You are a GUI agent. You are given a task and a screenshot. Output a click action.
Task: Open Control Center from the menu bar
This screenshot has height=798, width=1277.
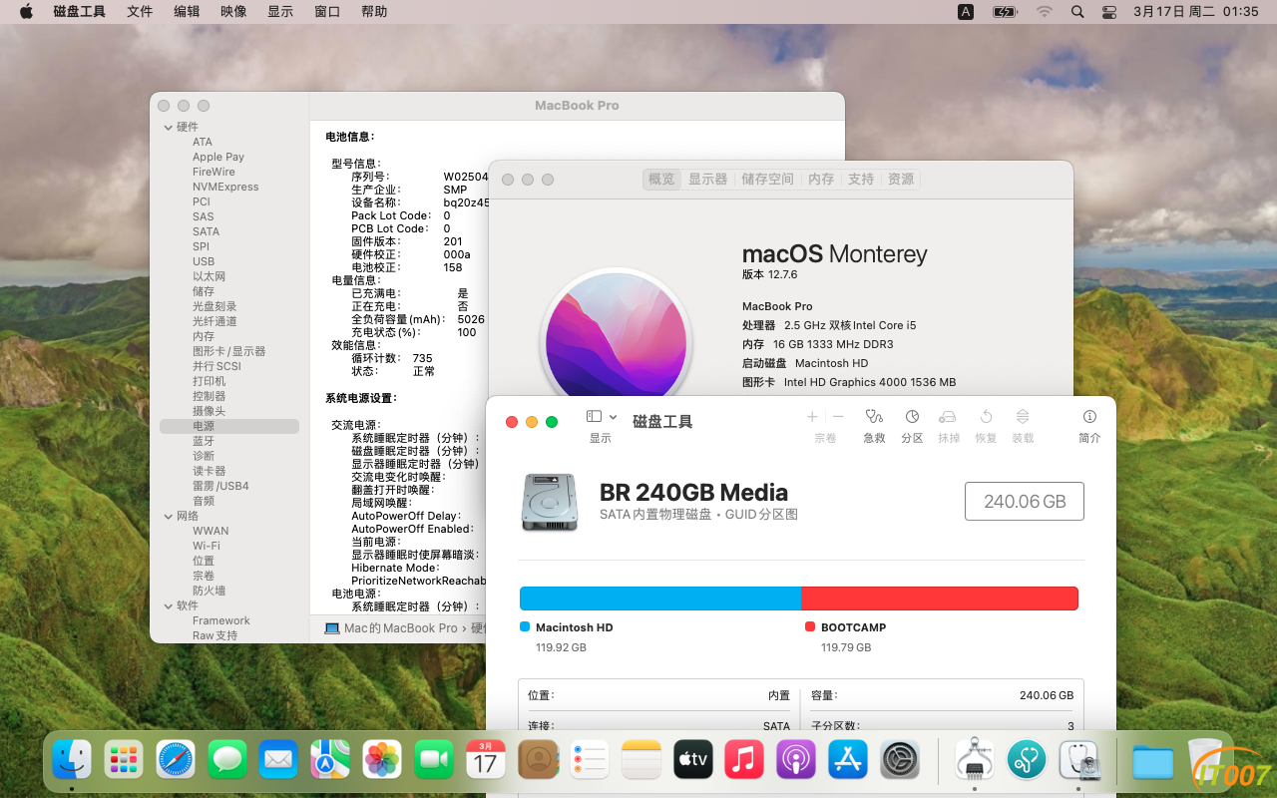click(x=1109, y=12)
